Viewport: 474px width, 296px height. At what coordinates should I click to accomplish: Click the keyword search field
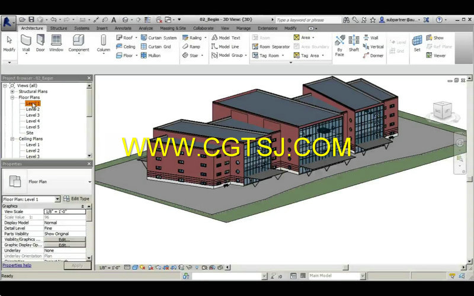[x=308, y=20]
